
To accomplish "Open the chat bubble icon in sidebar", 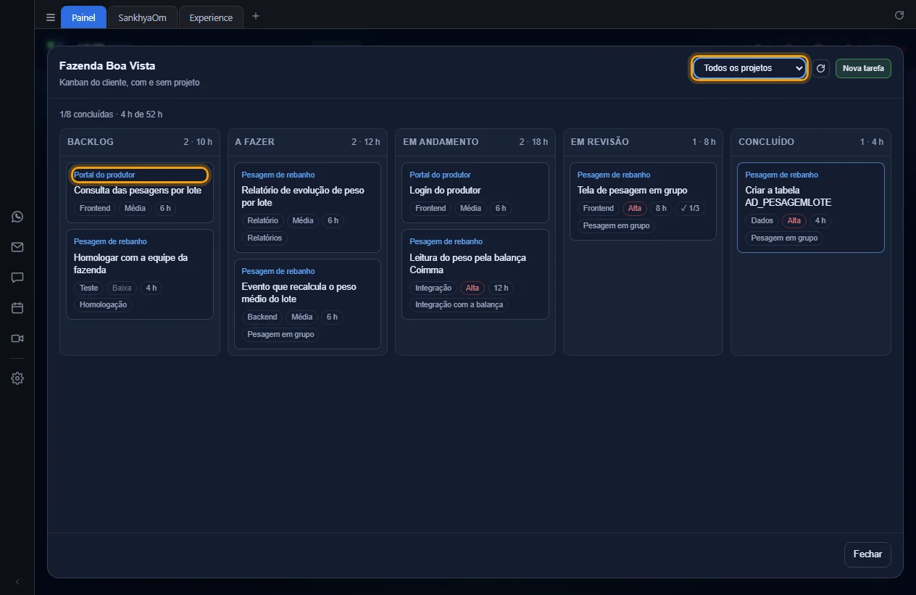I will [x=17, y=278].
